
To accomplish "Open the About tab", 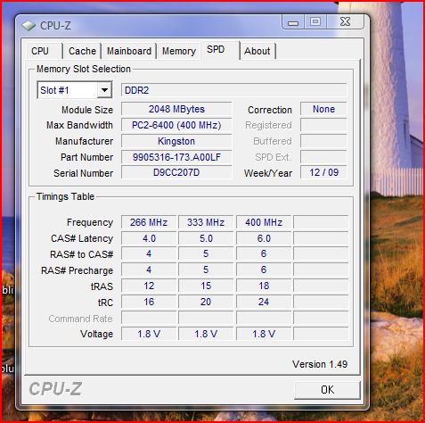I will pos(257,51).
